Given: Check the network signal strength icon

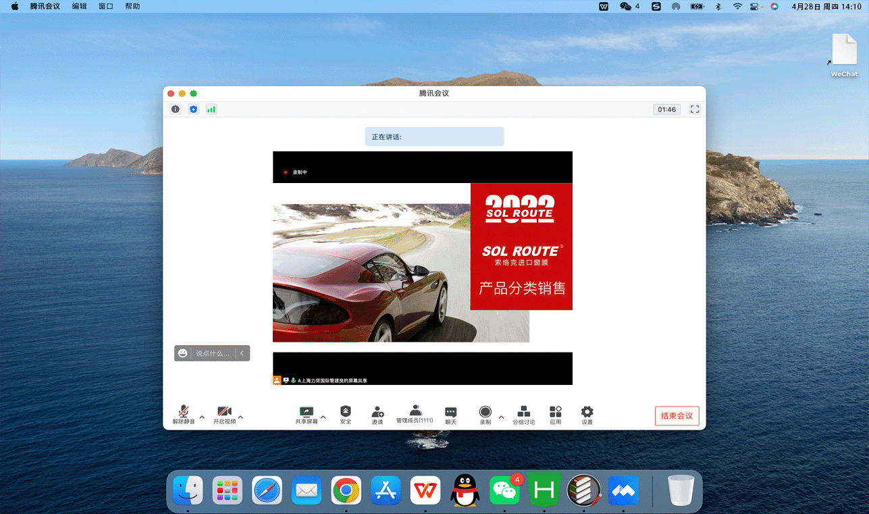Looking at the screenshot, I should tap(211, 109).
